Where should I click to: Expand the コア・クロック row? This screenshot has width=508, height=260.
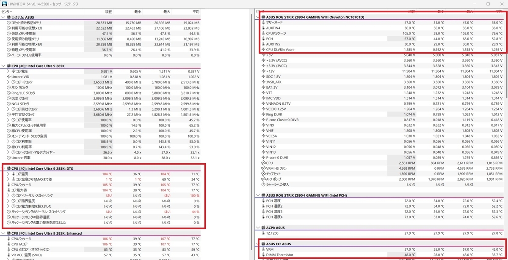(x=8, y=82)
